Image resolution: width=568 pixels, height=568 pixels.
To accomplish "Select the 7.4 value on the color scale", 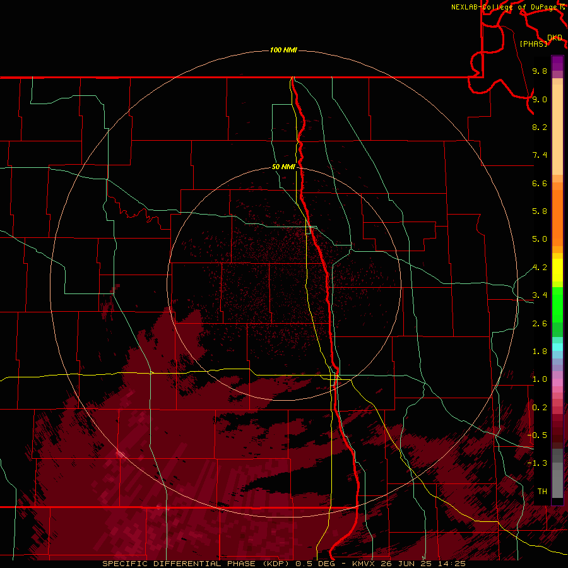I will 540,155.
